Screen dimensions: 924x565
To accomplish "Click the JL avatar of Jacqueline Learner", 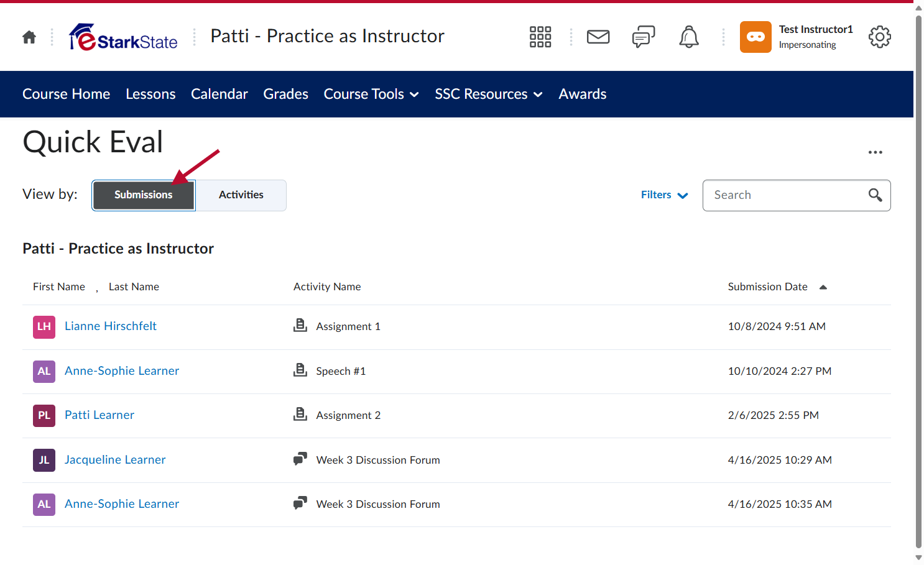I will (x=44, y=460).
